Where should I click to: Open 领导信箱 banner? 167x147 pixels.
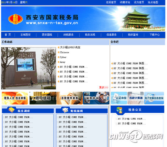[43, 98]
